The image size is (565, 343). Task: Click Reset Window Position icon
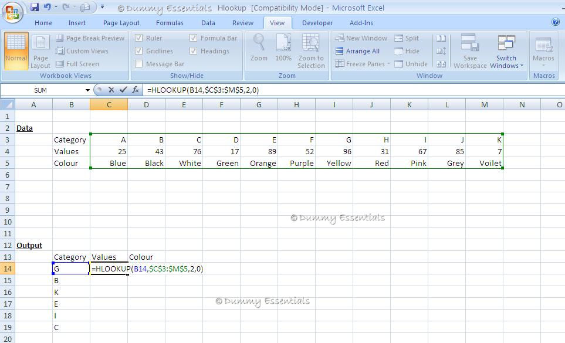point(441,64)
